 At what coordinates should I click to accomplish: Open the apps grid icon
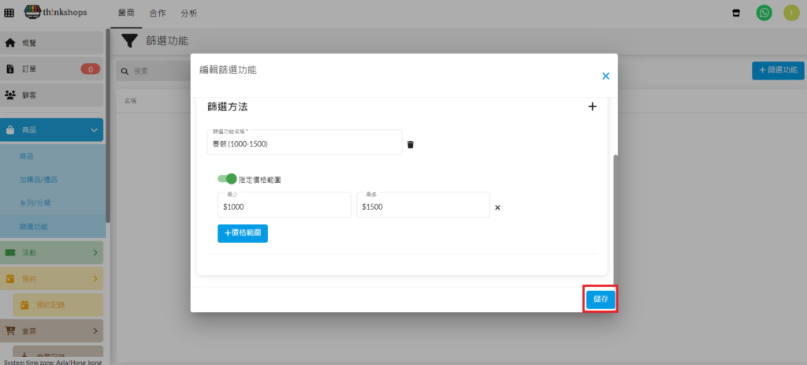(x=9, y=13)
